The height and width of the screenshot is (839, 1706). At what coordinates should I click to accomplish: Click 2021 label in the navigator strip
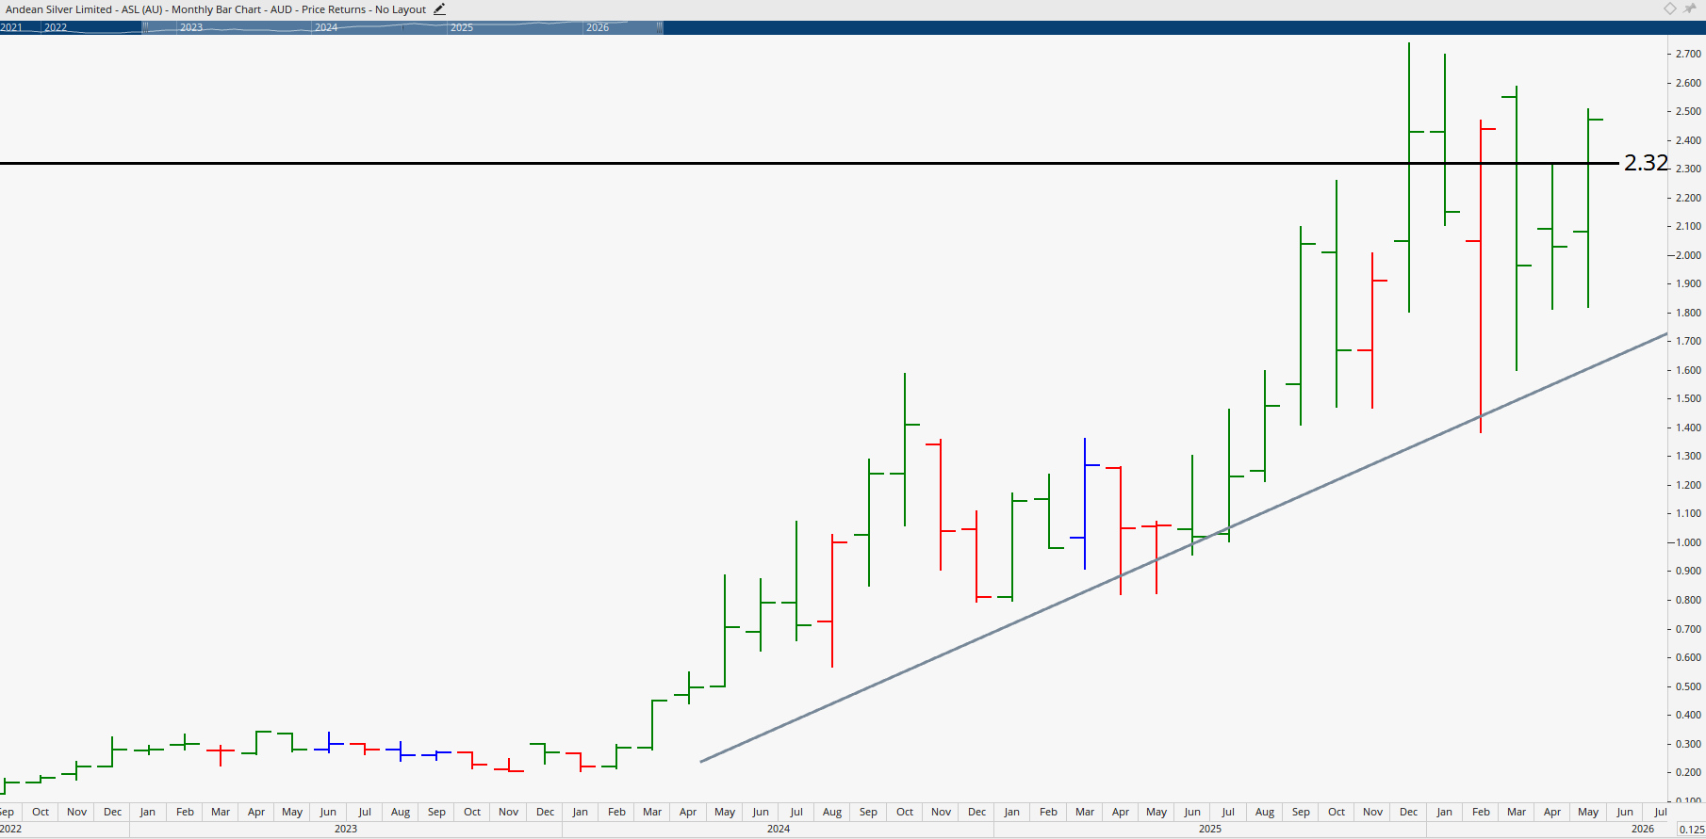tap(11, 27)
